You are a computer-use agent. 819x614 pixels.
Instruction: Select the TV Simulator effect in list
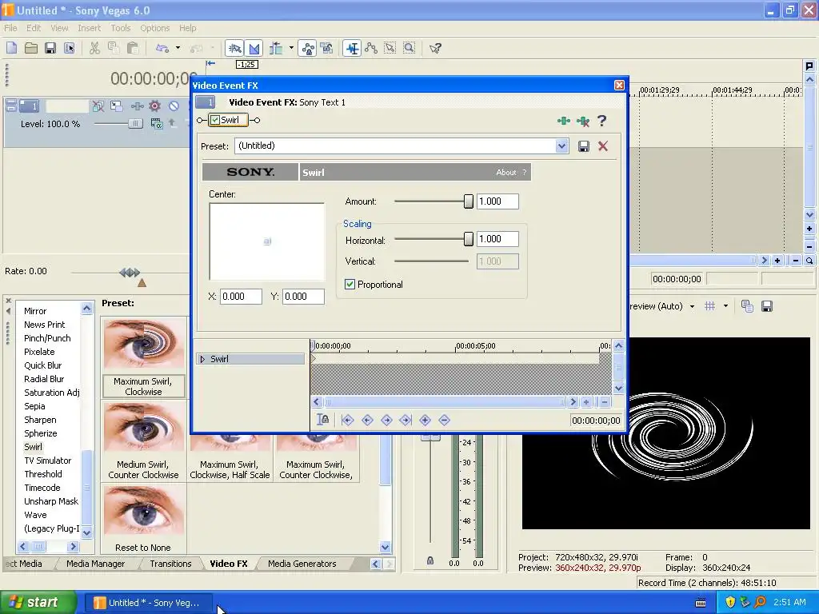pos(47,460)
